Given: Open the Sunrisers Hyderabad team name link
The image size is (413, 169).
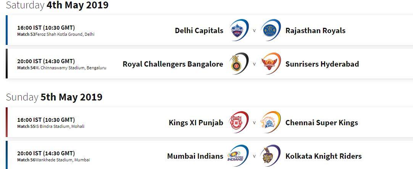Looking at the screenshot, I should (322, 64).
